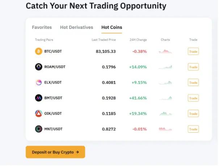The height and width of the screenshot is (166, 219).
Task: Click the MNT token icon
Action: point(38,129)
